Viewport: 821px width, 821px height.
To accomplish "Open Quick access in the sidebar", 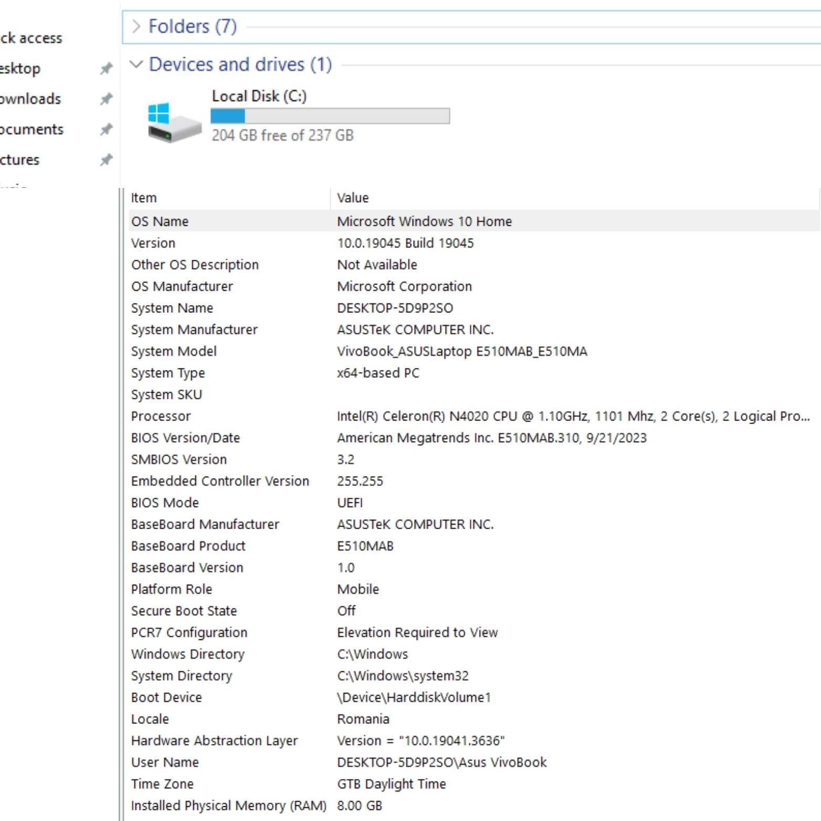I will 31,38.
